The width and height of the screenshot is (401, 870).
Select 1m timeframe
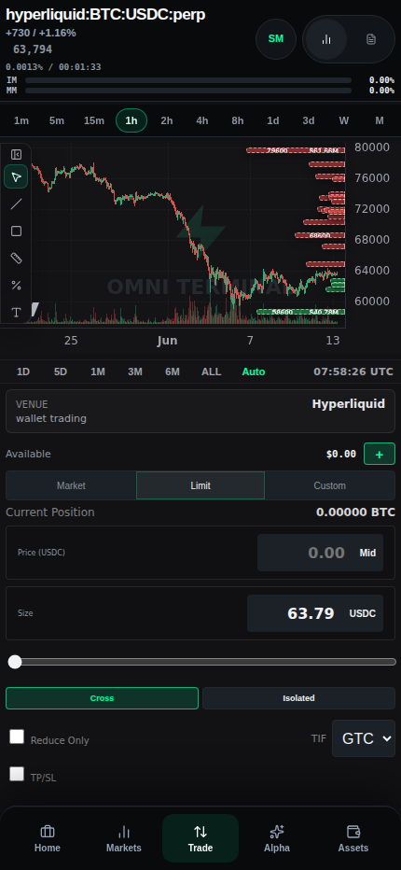pos(21,120)
